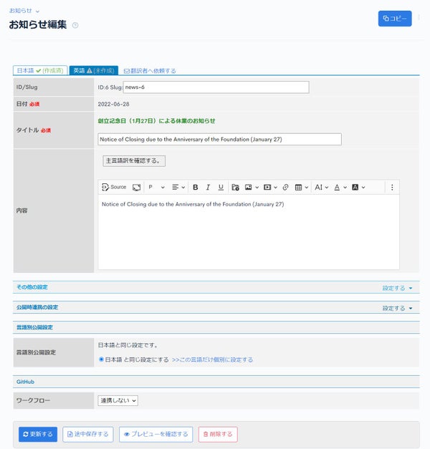This screenshot has width=430, height=449.
Task: Click the GitHub section header
Action: [216, 382]
